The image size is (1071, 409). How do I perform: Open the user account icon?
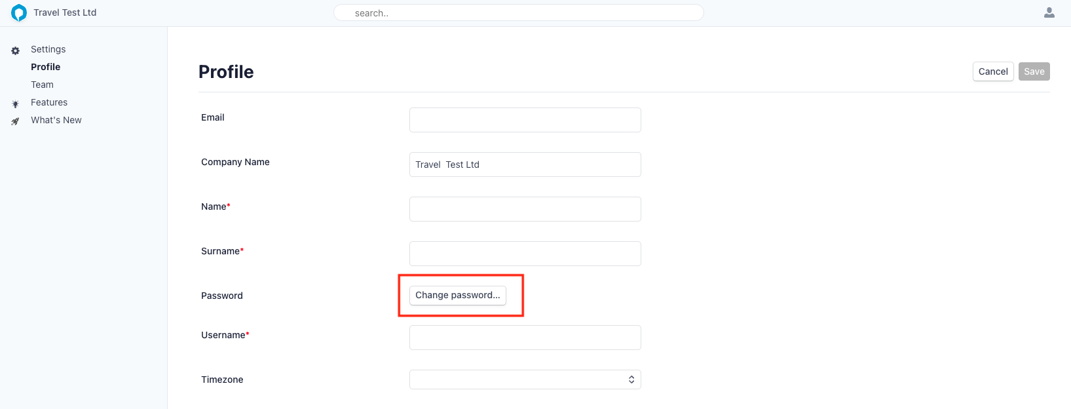coord(1049,12)
